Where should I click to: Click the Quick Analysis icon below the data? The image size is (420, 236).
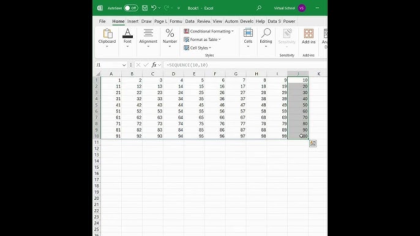pos(313,144)
